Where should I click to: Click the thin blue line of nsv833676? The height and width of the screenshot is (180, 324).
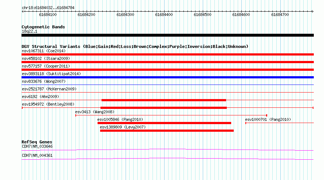click(167, 85)
